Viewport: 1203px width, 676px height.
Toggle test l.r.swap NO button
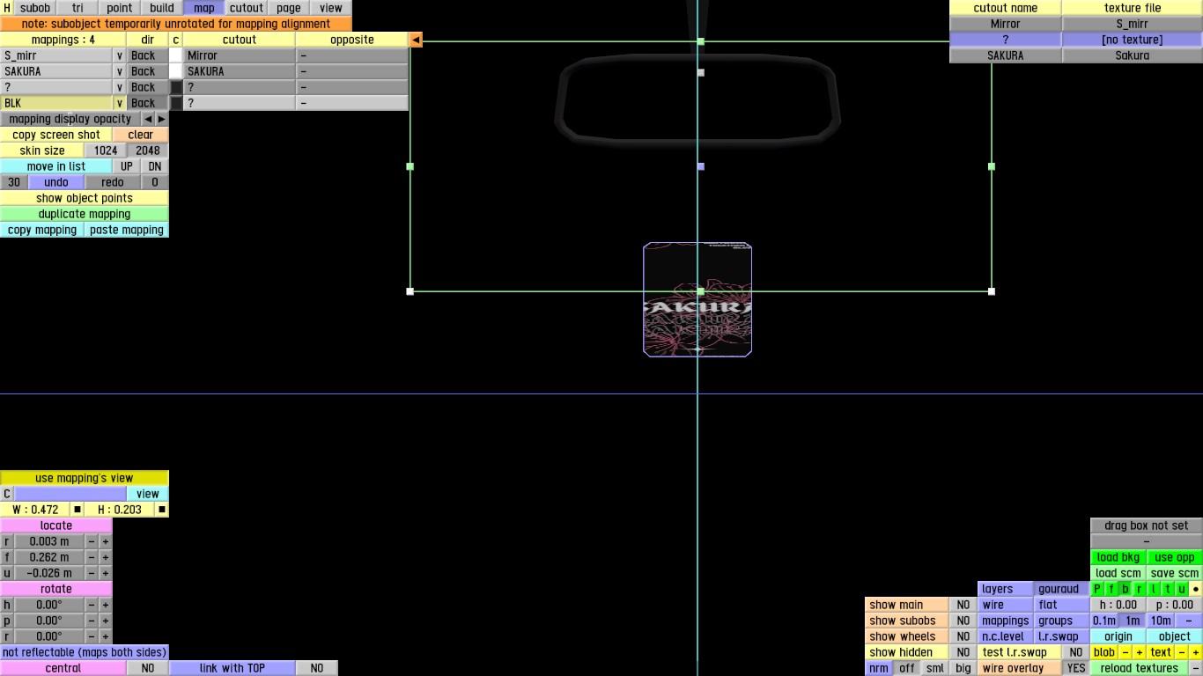coord(1076,652)
